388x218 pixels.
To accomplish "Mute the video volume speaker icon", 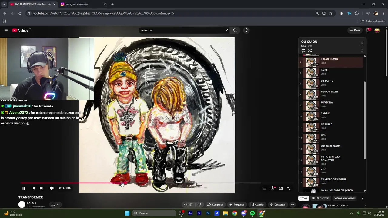I will point(52,188).
